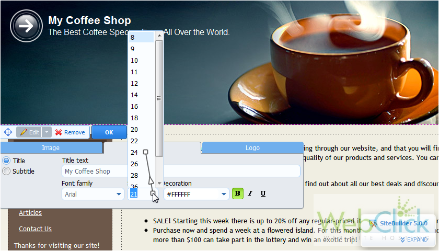Open the Contact Us link

coord(36,229)
